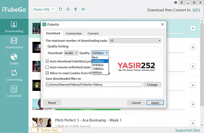The width and height of the screenshot is (204, 133).
Task: Close the iTubeGo settings dialog
Action: pos(162,24)
